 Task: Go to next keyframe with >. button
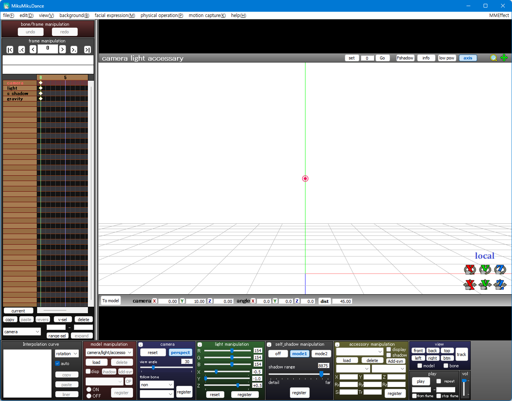pyautogui.click(x=74, y=50)
